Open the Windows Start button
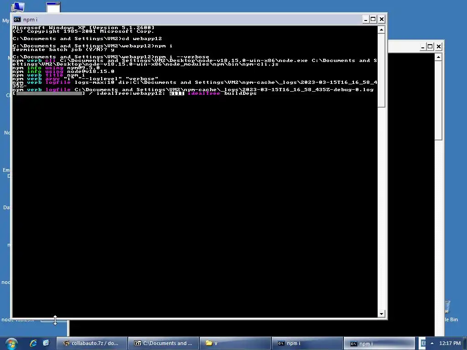This screenshot has width=467, height=350. click(x=11, y=344)
